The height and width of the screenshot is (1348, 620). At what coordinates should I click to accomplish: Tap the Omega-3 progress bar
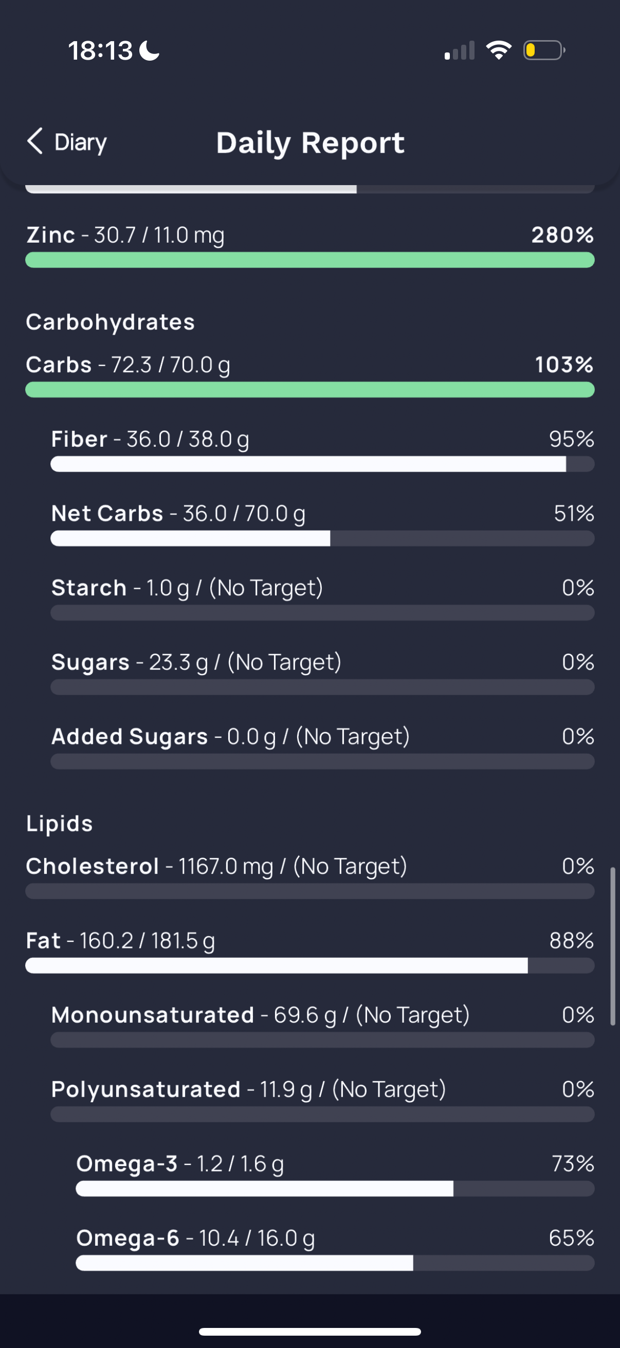[x=335, y=1189]
